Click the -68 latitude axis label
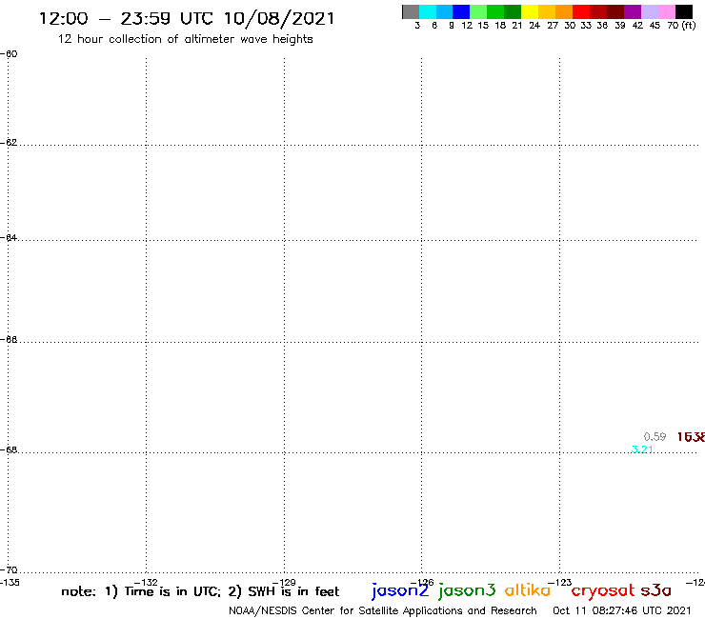Viewport: 705px width, 619px height. pyautogui.click(x=9, y=449)
